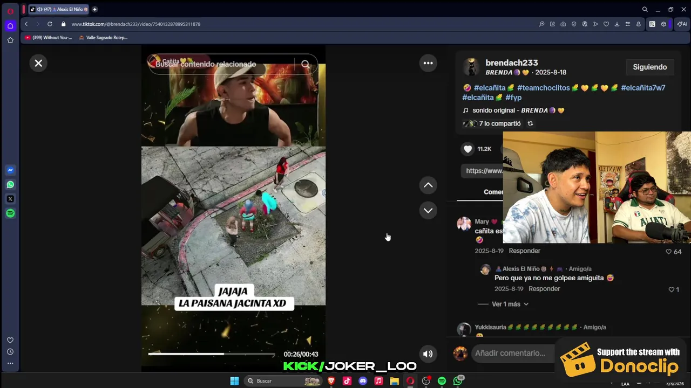
Task: Seek on the video progress bar
Action: pos(212,354)
